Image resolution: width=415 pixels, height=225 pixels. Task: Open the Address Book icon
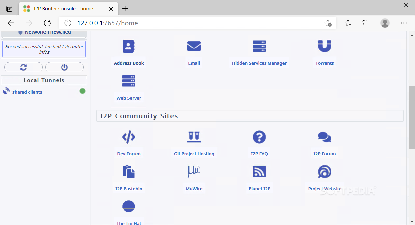click(129, 46)
